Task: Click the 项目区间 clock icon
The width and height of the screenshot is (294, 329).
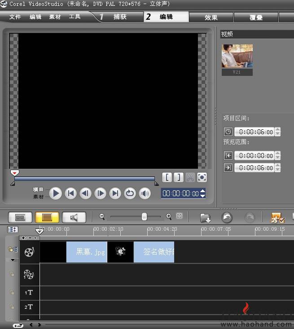Action: pyautogui.click(x=228, y=132)
